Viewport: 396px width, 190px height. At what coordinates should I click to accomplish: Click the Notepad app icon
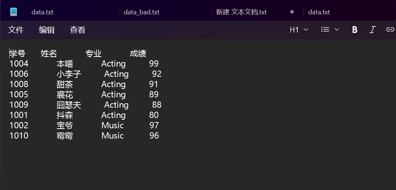[14, 12]
